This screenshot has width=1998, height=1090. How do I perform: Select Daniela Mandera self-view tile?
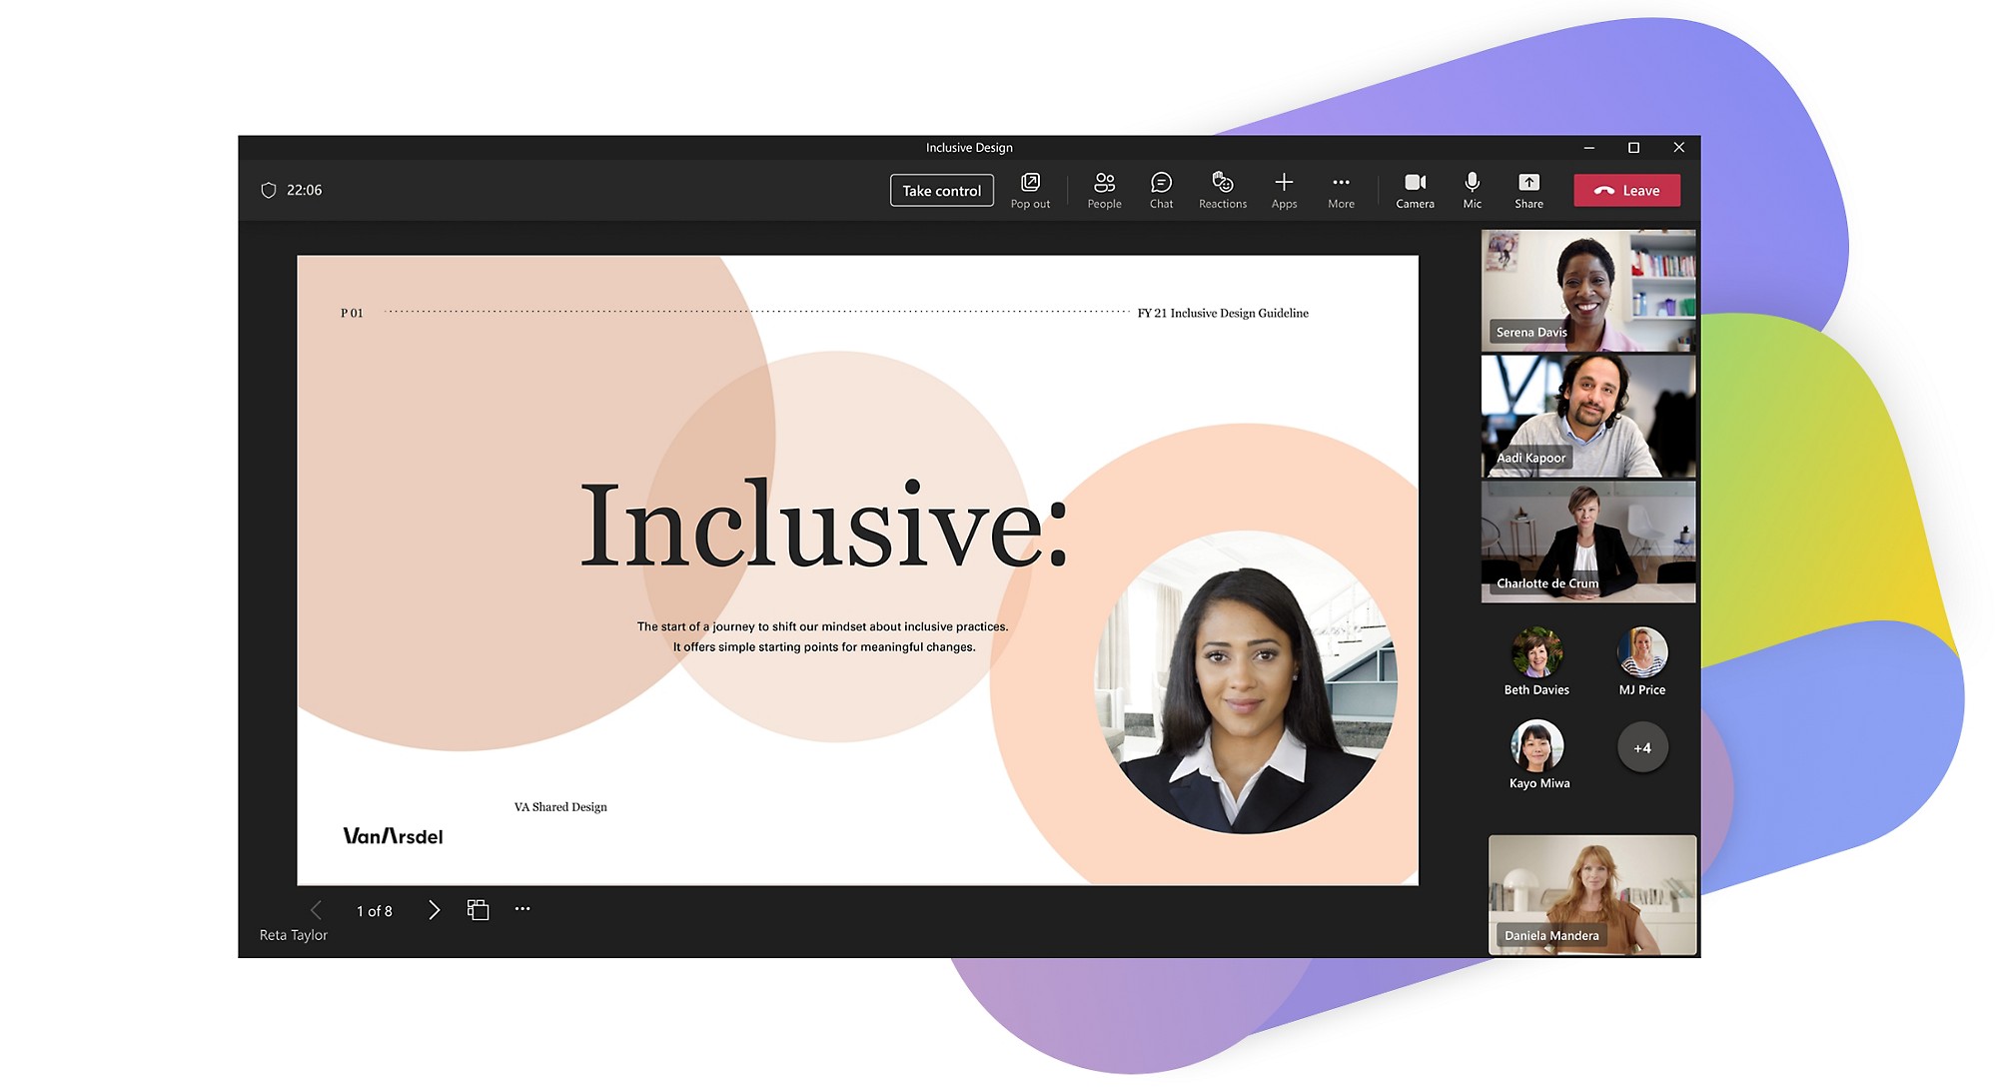(x=1592, y=895)
